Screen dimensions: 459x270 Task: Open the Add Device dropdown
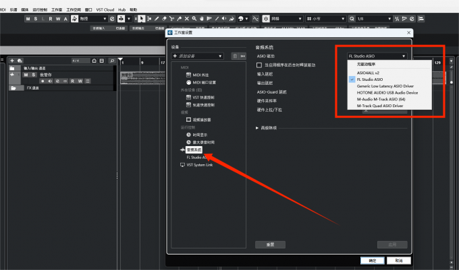click(x=198, y=56)
